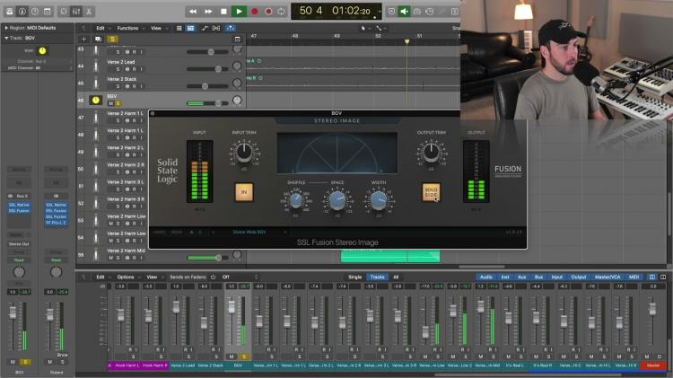Toggle the Master/VCA filter button
This screenshot has height=378, width=673.
pos(607,277)
